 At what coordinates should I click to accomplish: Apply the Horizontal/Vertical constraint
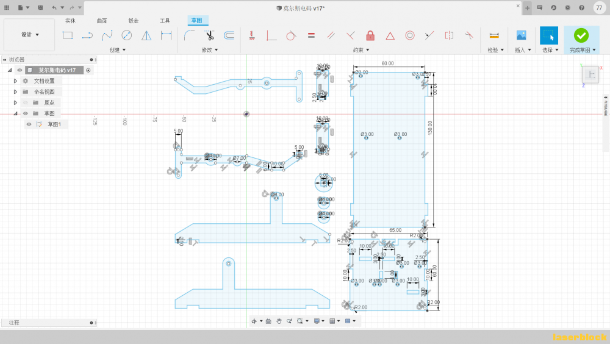[252, 35]
